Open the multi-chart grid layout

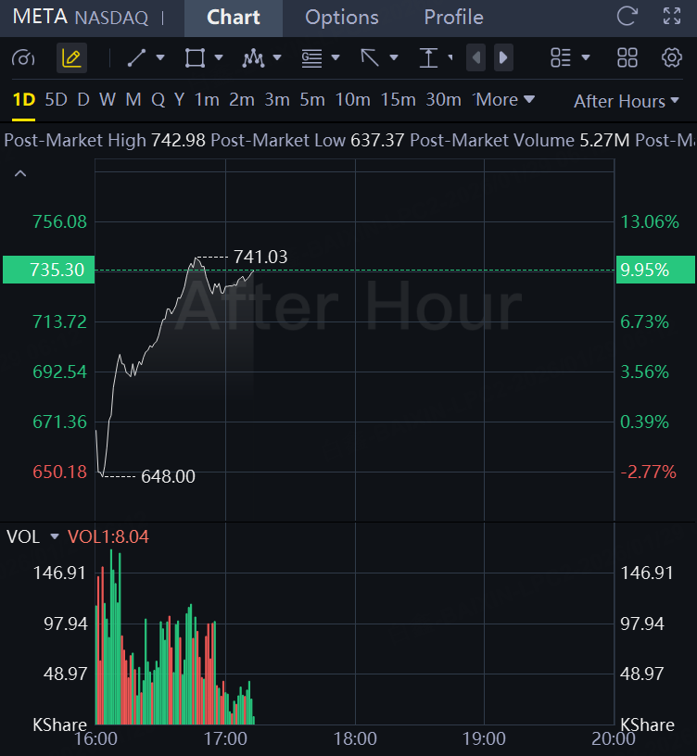[627, 58]
